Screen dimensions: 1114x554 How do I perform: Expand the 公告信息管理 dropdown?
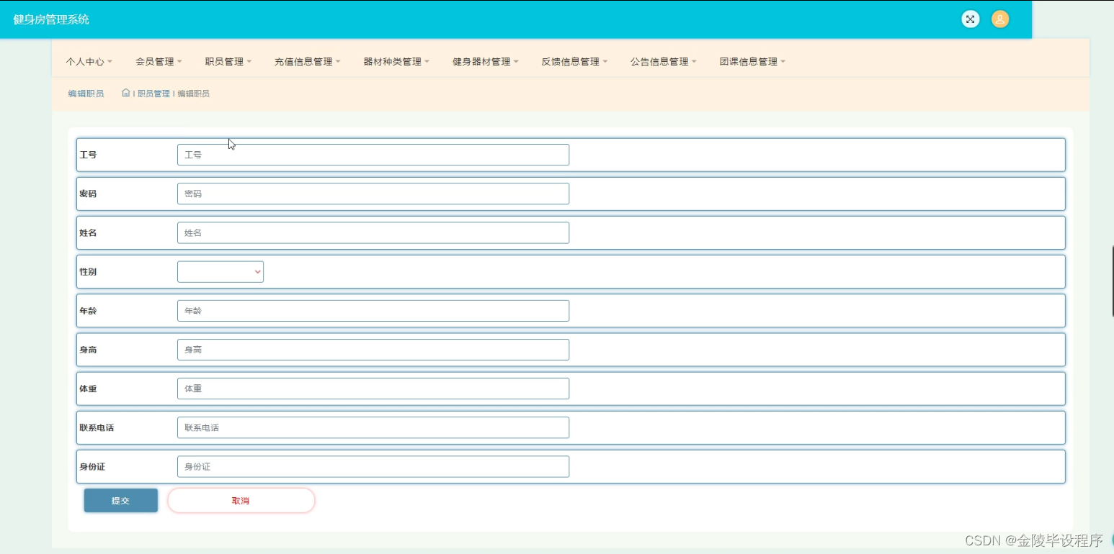pos(664,62)
